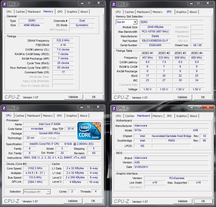This screenshot has height=207, width=216.
Task: Click the JEDEC #4 frequency 685 MHz
Action: [196, 58]
